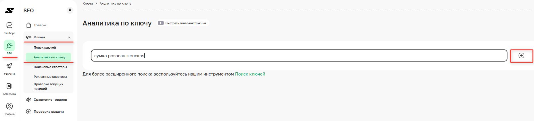Open Проверка выдачи menu item
The image size is (534, 121).
pyautogui.click(x=48, y=112)
